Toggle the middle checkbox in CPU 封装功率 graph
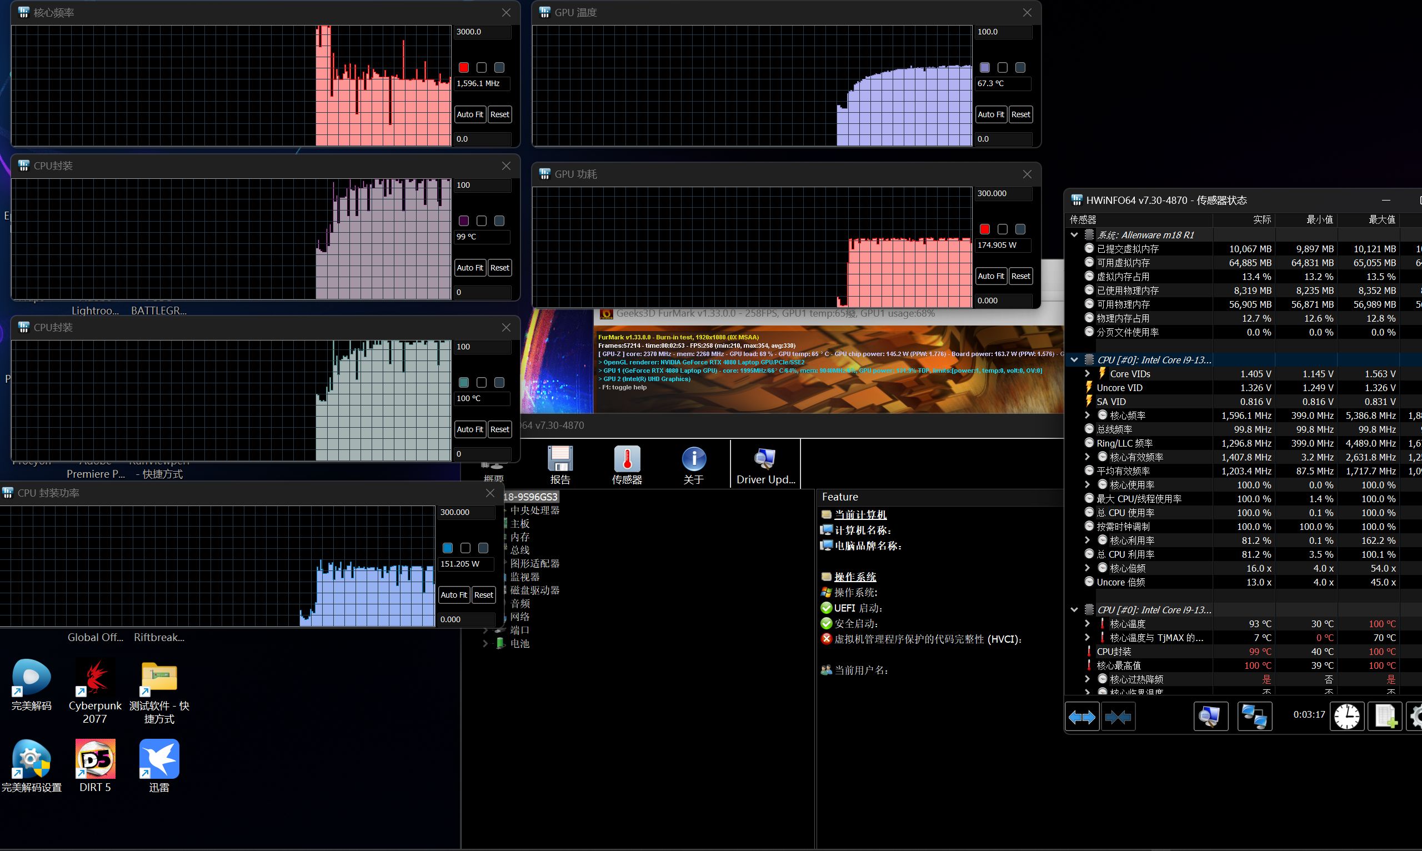This screenshot has height=851, width=1422. [x=465, y=548]
